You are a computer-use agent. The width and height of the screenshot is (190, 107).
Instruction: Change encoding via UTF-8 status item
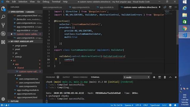(x=138, y=105)
